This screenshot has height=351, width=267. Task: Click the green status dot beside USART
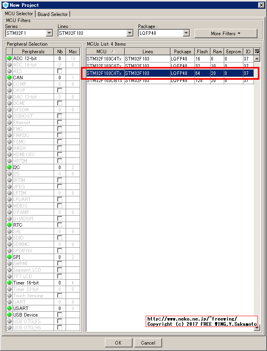tap(9, 308)
